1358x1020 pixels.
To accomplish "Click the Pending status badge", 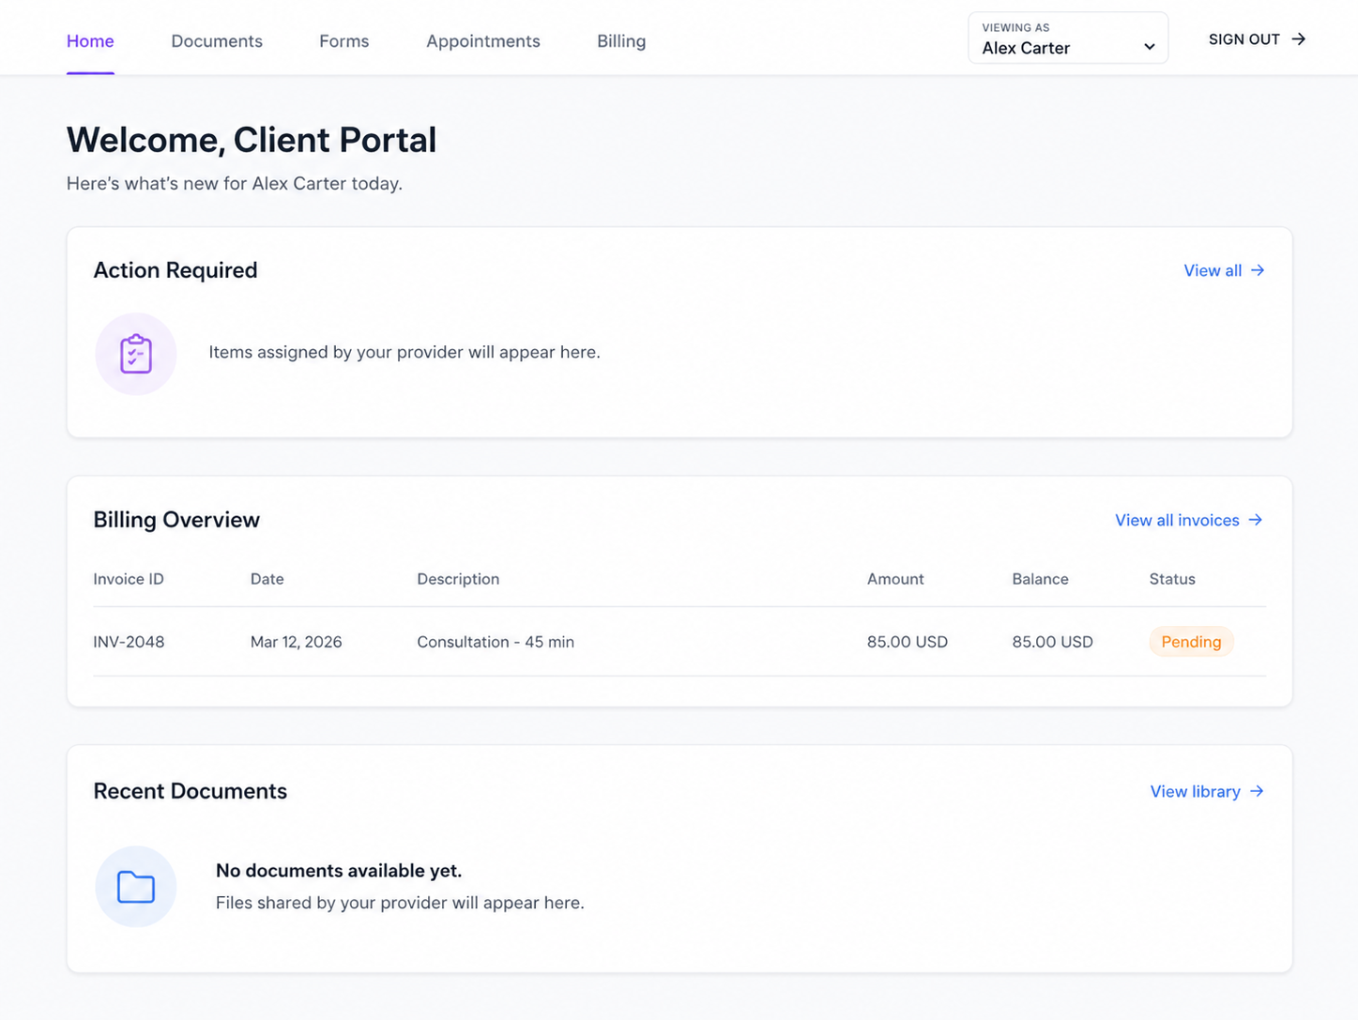I will pyautogui.click(x=1191, y=642).
